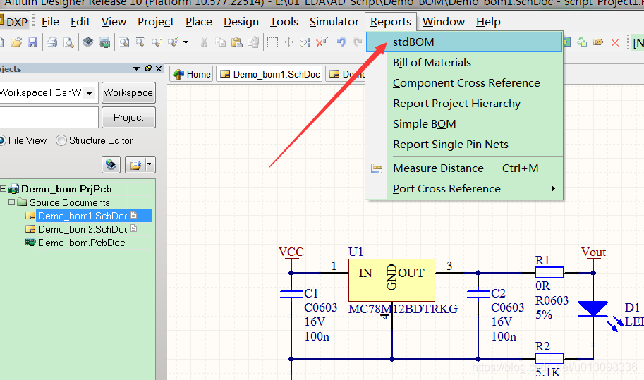
Task: Choose stdBOM from the Reports menu
Action: (413, 42)
